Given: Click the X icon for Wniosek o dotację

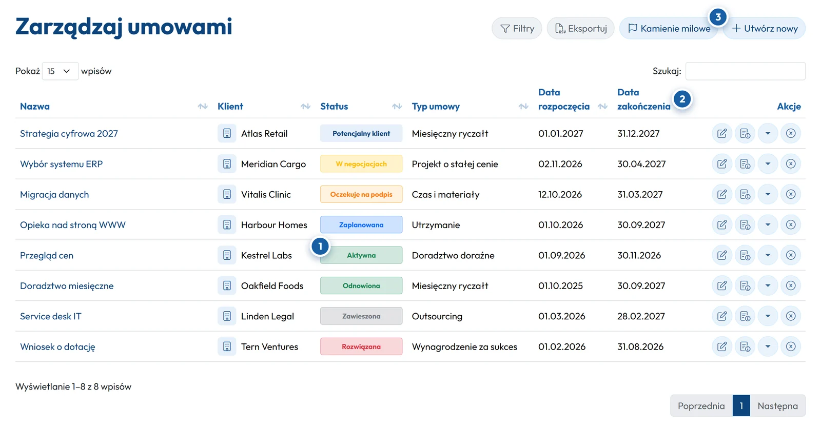Looking at the screenshot, I should tap(791, 346).
